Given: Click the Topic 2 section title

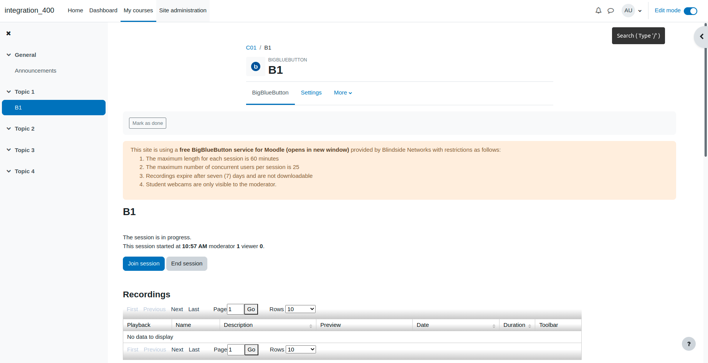Looking at the screenshot, I should point(25,129).
